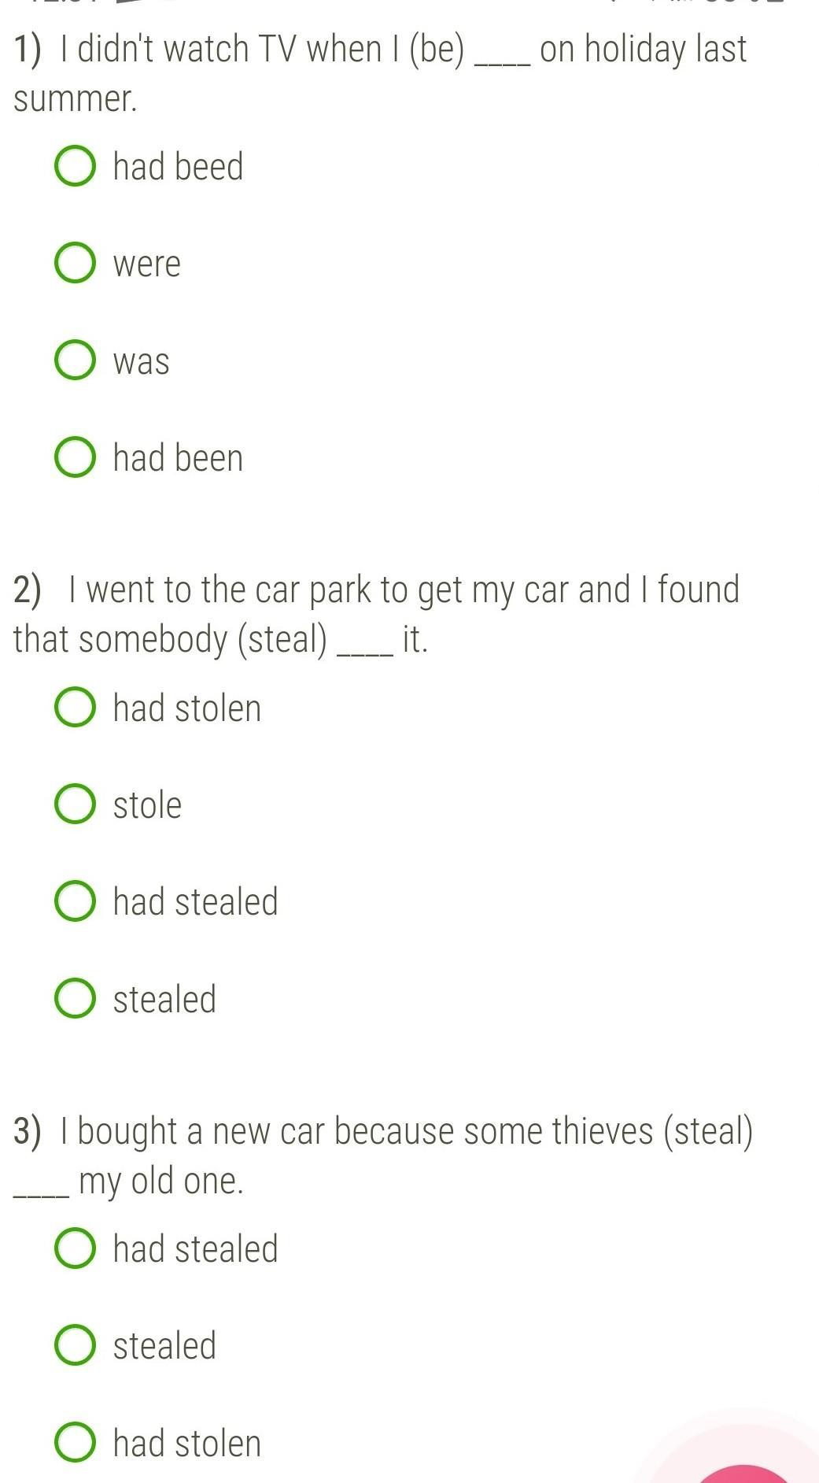Tap the pink floating button at bottom corner
This screenshot has width=819, height=1483.
[x=743, y=1474]
